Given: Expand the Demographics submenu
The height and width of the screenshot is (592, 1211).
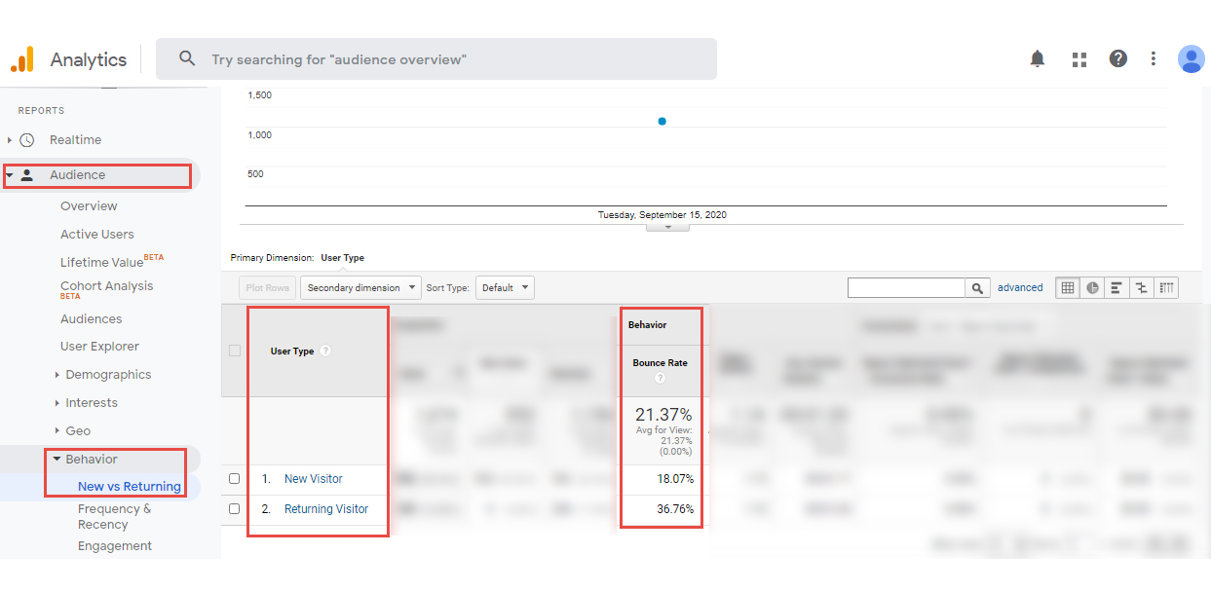Looking at the screenshot, I should point(57,375).
